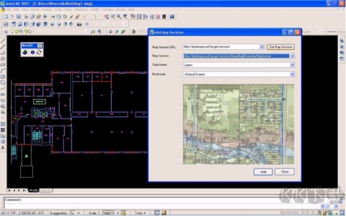Click the save disk icon in toolbar
Viewport: 346px width, 216px height.
click(18, 17)
